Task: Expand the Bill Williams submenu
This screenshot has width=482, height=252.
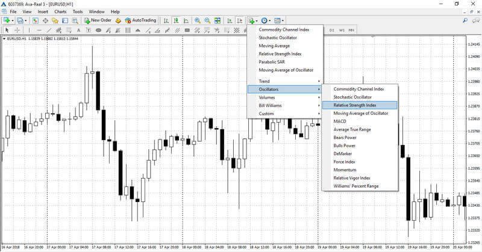Action: (x=285, y=105)
